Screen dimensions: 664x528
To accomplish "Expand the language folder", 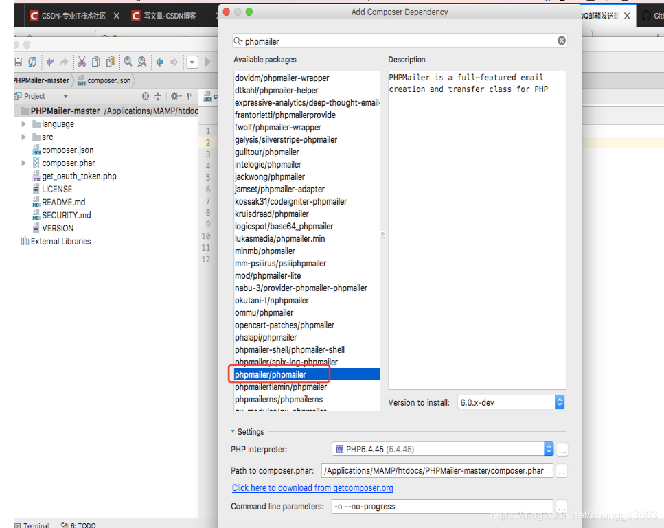I will pos(24,124).
